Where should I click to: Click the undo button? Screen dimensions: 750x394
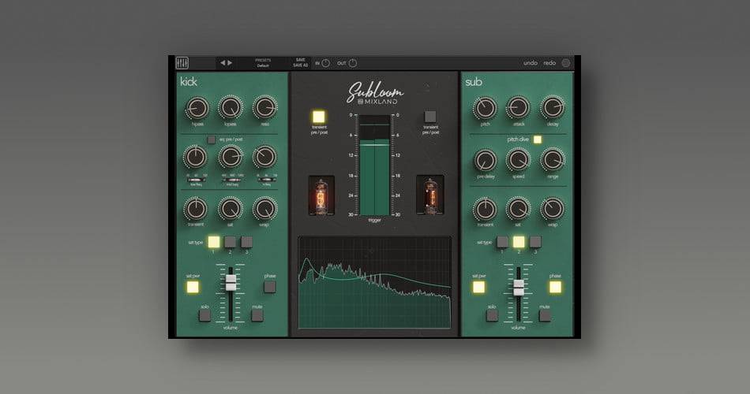[531, 63]
